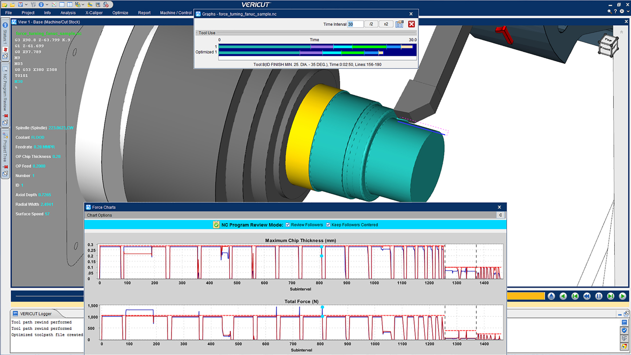Collapse the Force Charts options arrow
Viewport: 631px width, 355px height.
[500, 215]
